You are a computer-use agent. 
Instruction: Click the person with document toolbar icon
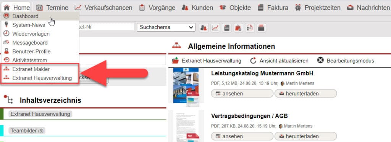click(x=250, y=28)
